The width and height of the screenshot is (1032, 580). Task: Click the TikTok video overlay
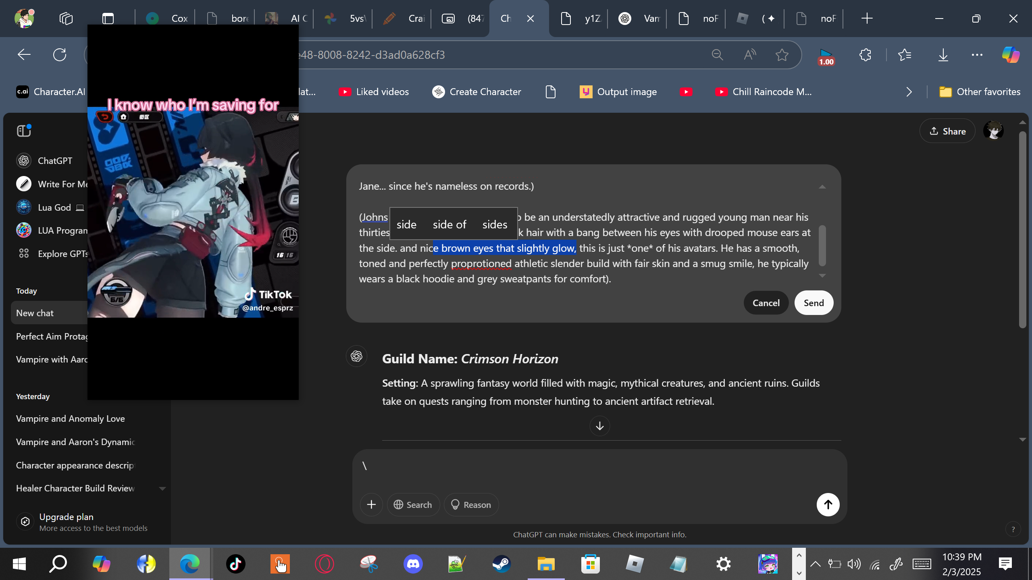point(193,212)
